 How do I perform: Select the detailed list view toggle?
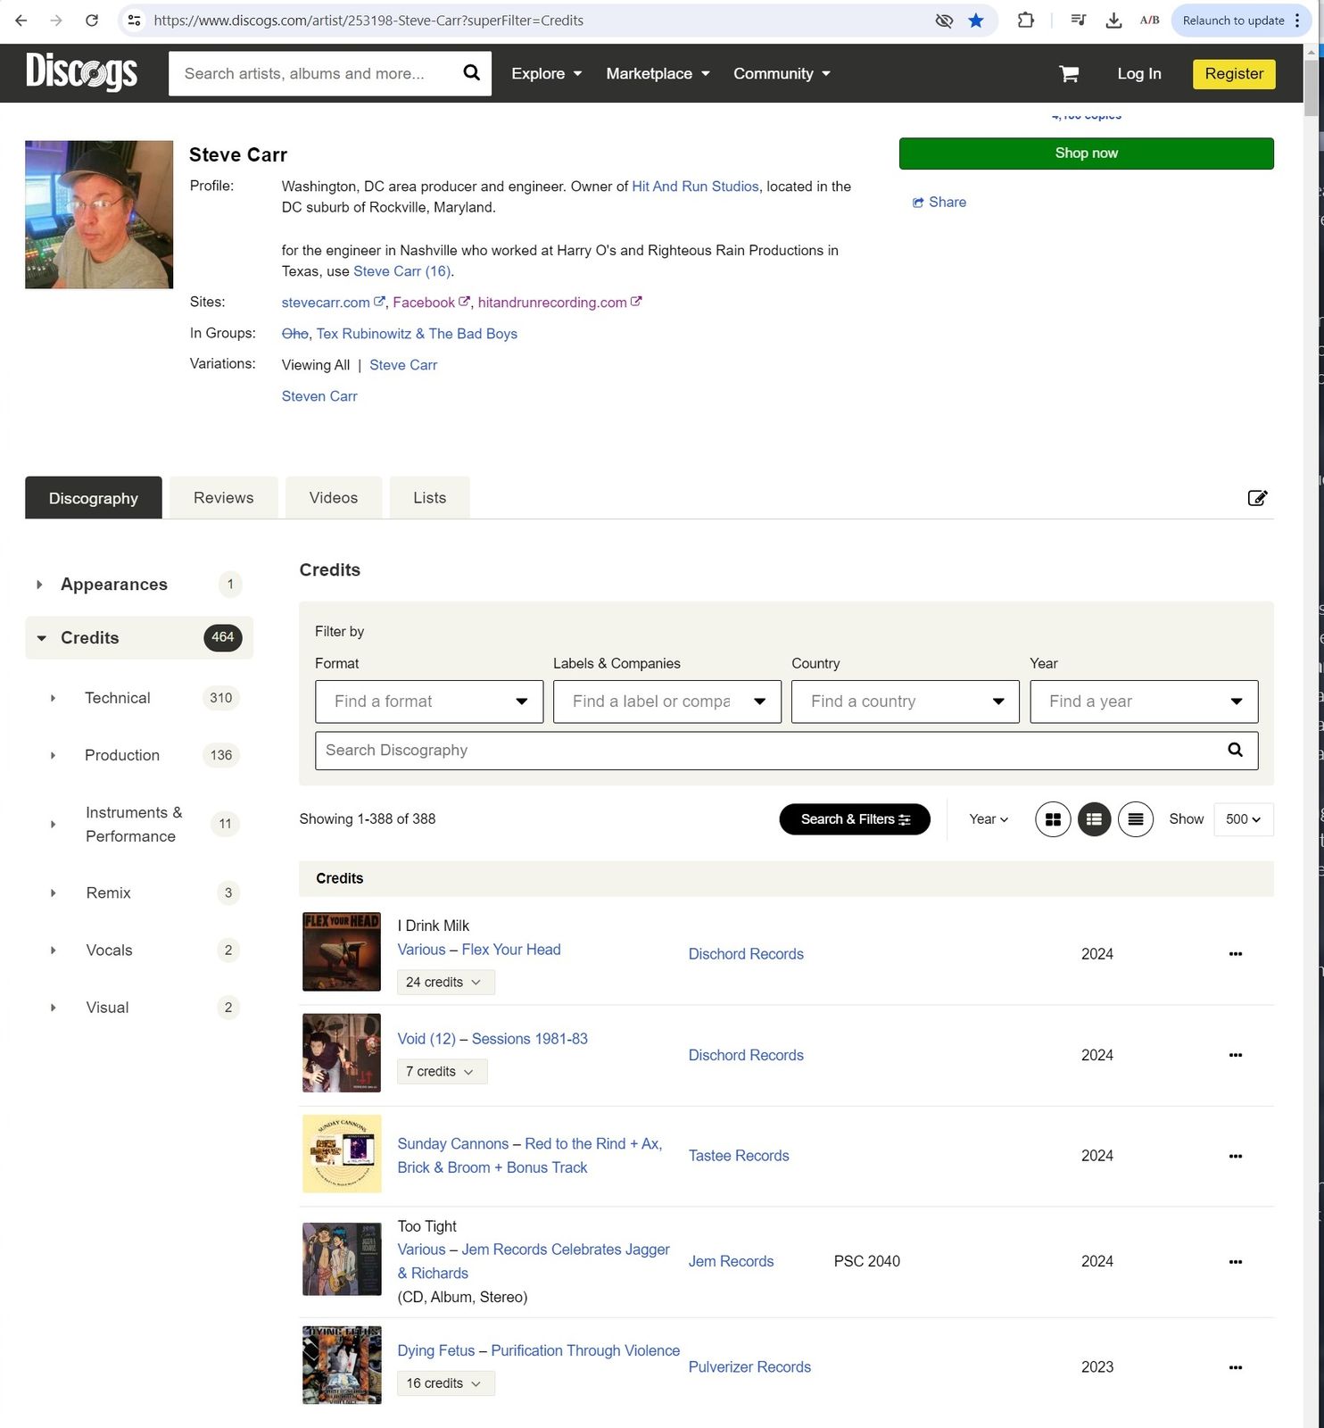pos(1094,819)
